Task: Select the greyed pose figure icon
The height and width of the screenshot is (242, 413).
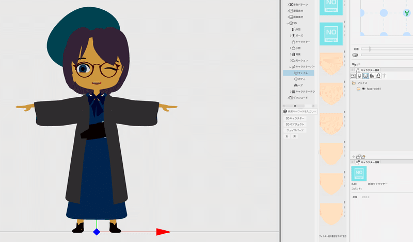Action: (x=384, y=76)
